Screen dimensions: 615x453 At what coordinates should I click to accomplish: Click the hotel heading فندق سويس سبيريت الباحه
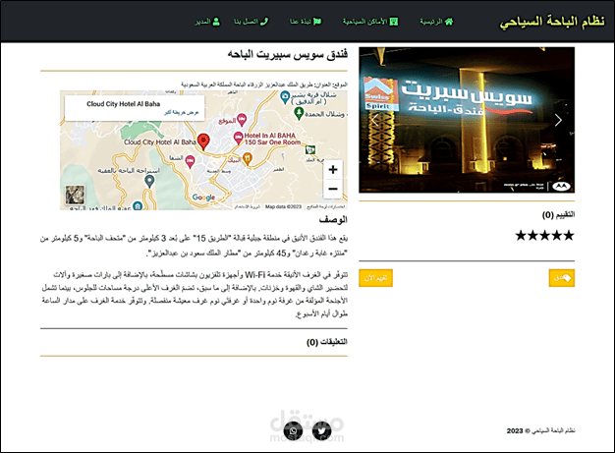click(x=288, y=54)
